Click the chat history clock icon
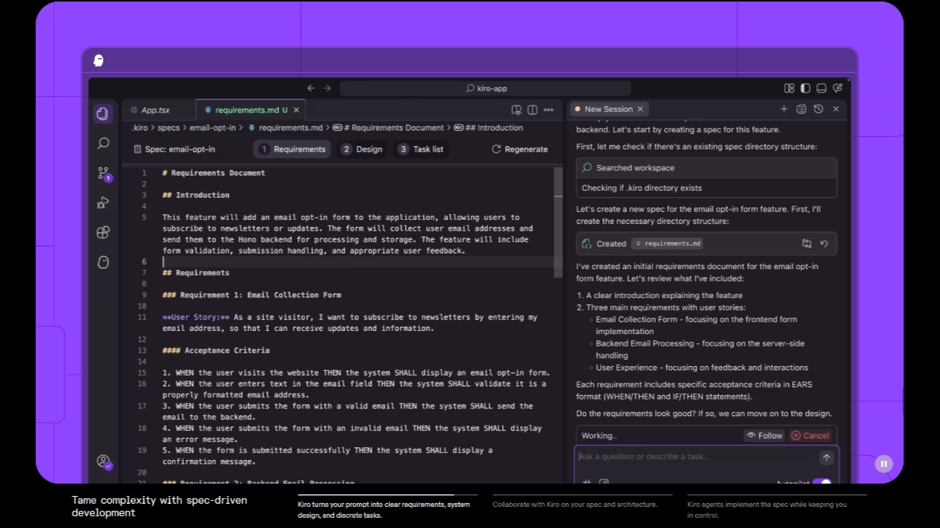The height and width of the screenshot is (528, 940). [x=819, y=110]
